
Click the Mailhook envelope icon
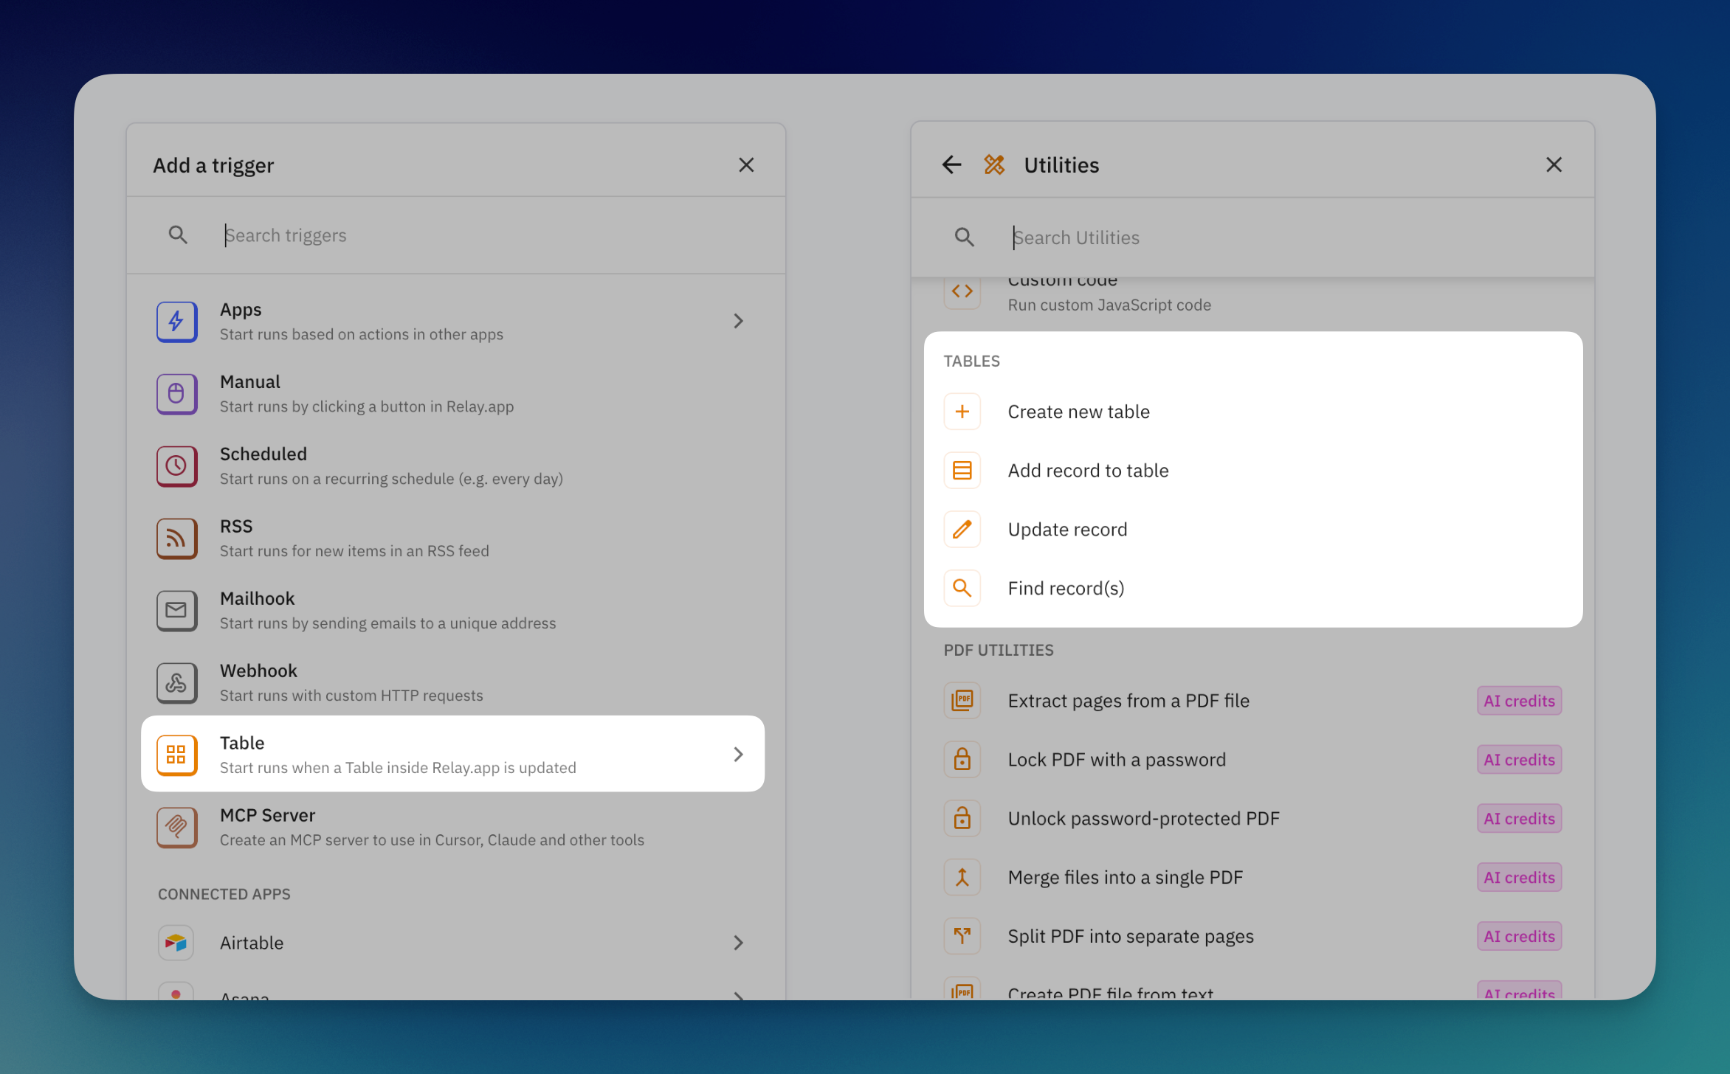(176, 610)
